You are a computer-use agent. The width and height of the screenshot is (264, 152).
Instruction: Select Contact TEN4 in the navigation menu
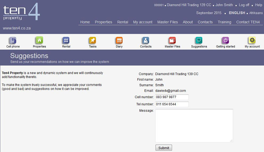click(x=248, y=22)
